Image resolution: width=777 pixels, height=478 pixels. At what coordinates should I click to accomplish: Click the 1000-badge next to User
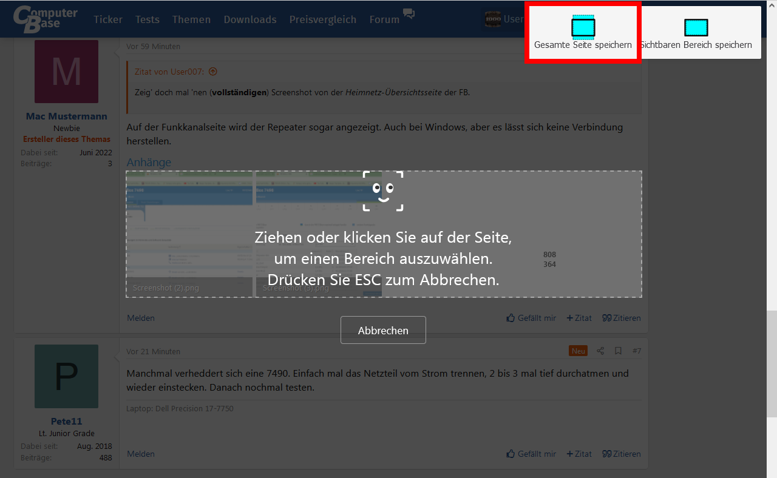[x=494, y=19]
